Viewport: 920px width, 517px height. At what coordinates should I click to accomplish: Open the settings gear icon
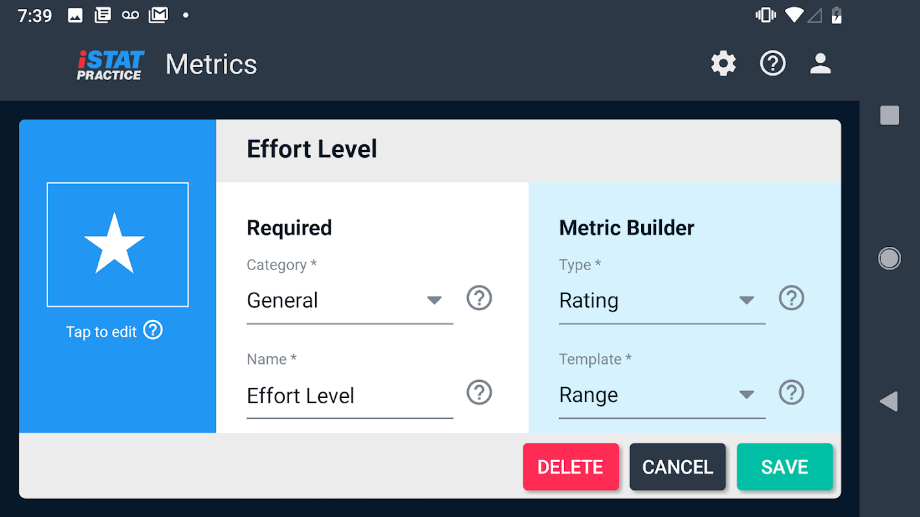tap(723, 63)
